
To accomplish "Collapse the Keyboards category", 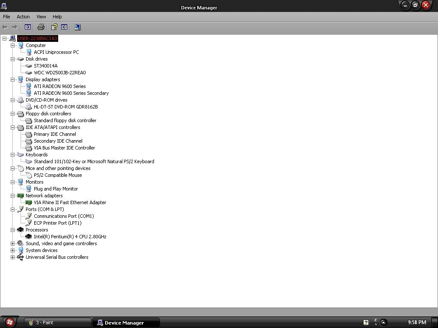I will pos(12,155).
